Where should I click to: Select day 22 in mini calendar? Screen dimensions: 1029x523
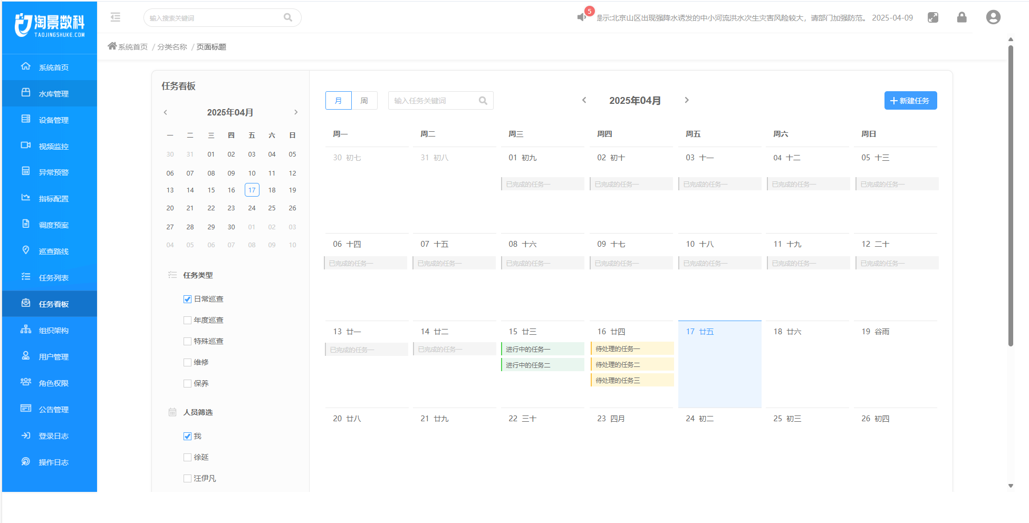coord(211,208)
